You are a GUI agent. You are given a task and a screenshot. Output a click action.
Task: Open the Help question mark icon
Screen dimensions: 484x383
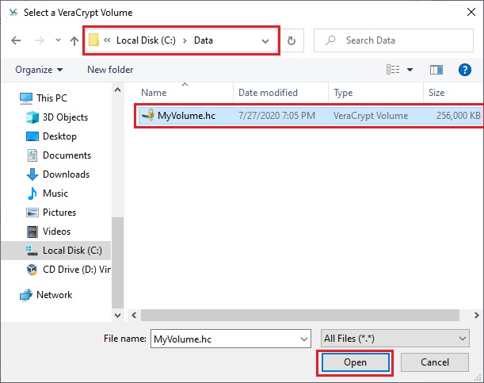(x=465, y=70)
